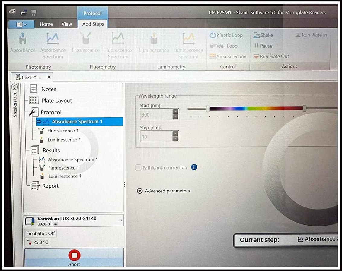Click the Incubator: Off status button
The height and width of the screenshot is (271, 342).
tap(41, 233)
